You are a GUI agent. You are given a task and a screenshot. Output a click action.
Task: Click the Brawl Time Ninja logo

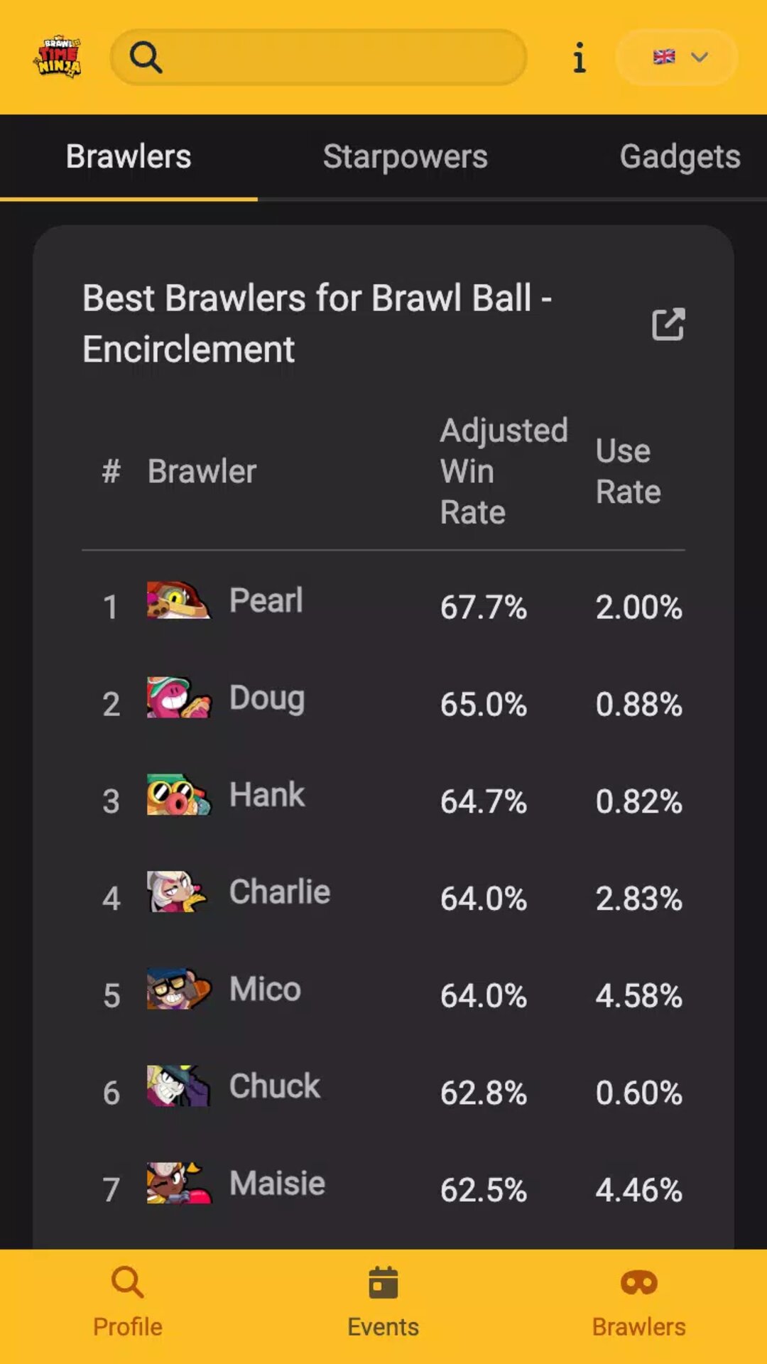pyautogui.click(x=58, y=57)
